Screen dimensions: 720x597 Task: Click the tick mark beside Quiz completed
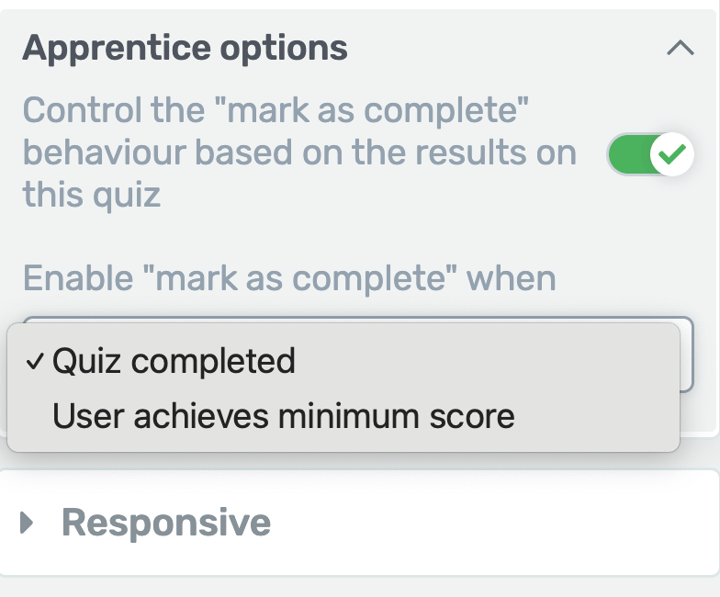click(x=35, y=362)
